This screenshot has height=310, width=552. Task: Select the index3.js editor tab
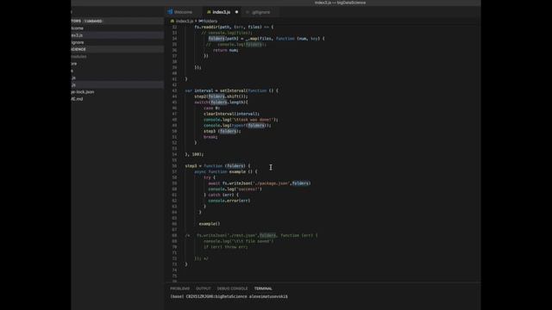pyautogui.click(x=221, y=12)
